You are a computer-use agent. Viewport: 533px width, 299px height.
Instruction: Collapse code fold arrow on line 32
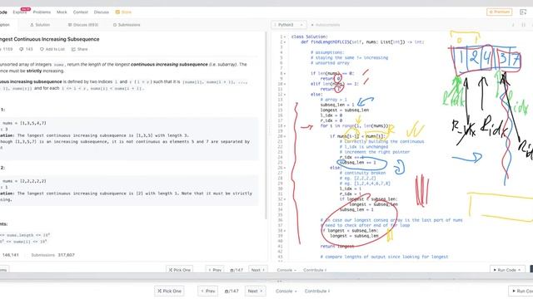pyautogui.click(x=285, y=199)
